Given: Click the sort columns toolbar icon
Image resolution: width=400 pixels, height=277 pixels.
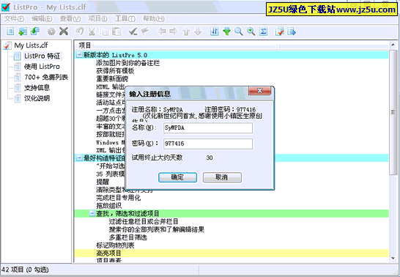Looking at the screenshot, I should tap(214, 32).
